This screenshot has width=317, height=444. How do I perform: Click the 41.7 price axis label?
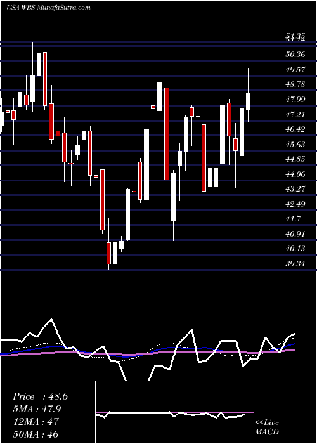coord(294,219)
